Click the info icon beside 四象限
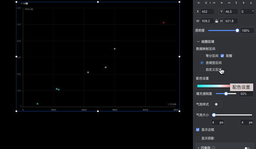256x149 pixels. 213,147
